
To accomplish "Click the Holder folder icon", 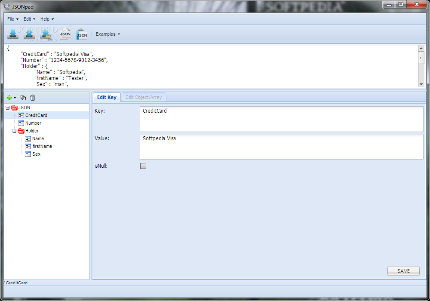I will coord(21,131).
